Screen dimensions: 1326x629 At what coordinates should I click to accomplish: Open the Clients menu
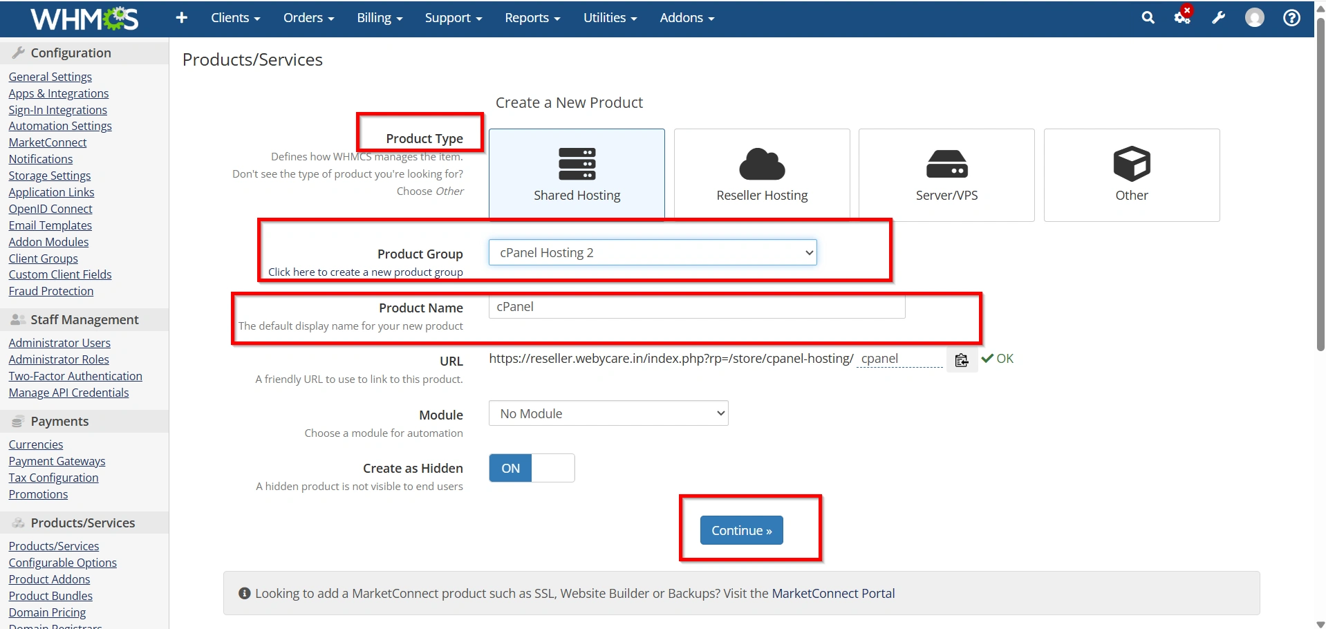(235, 18)
